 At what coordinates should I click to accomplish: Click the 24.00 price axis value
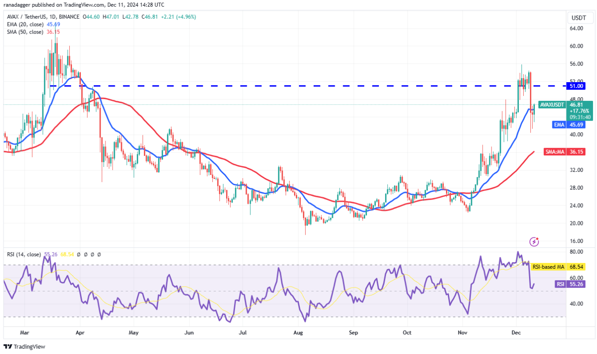point(576,205)
